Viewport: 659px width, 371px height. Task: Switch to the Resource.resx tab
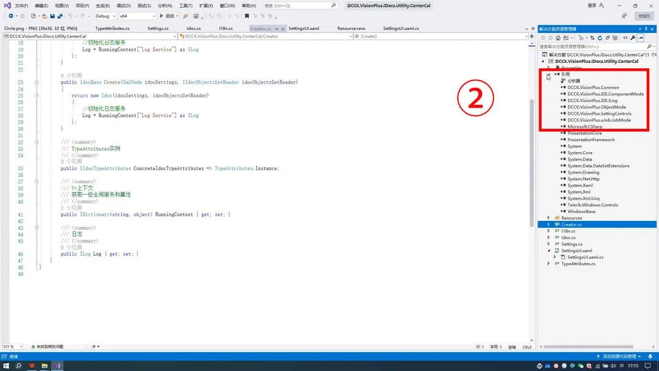coord(351,28)
